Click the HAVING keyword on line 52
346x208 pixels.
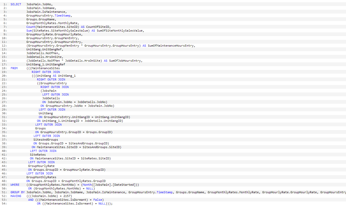(x=15, y=196)
